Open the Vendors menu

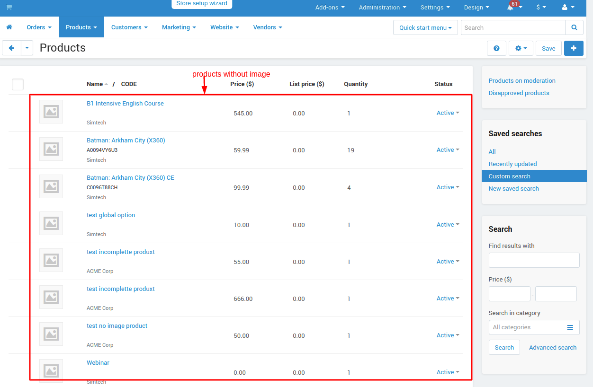pos(268,27)
